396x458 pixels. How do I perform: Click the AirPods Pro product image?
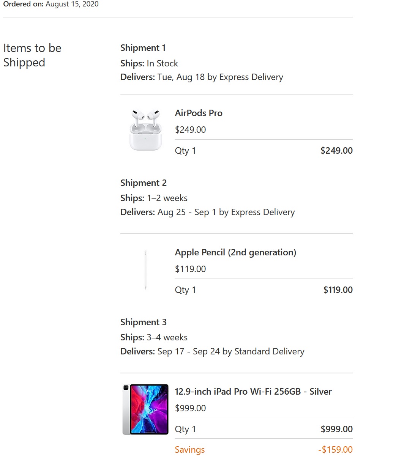pyautogui.click(x=145, y=129)
